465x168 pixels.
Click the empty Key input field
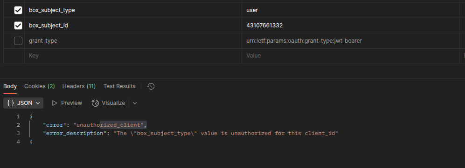[133, 56]
